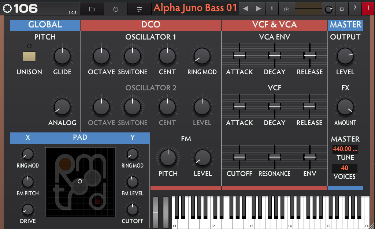375x229 pixels.
Task: Click Oscillator 1 CENT knob
Action: pyautogui.click(x=167, y=56)
